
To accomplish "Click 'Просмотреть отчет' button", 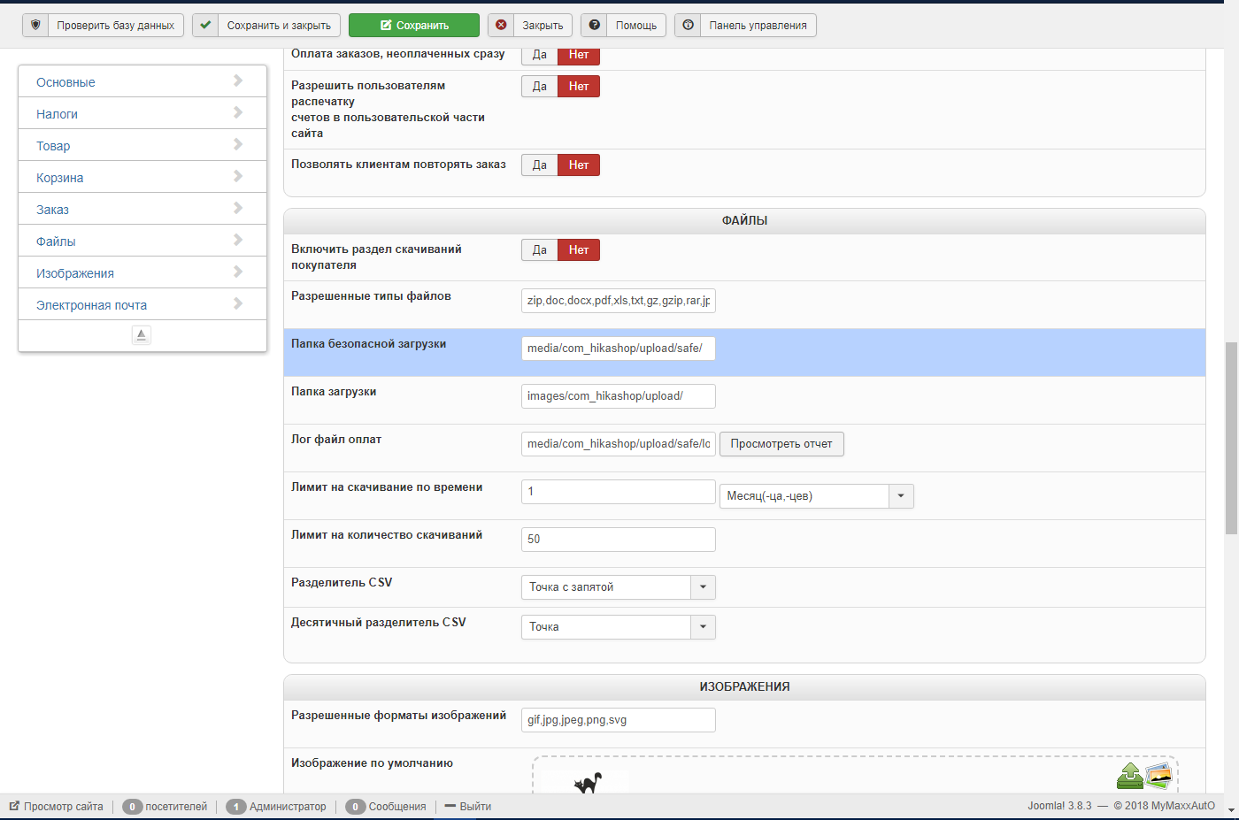I will click(781, 444).
